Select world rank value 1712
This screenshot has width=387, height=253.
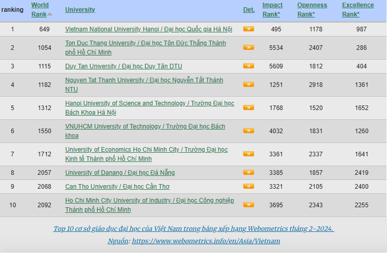pyautogui.click(x=44, y=154)
